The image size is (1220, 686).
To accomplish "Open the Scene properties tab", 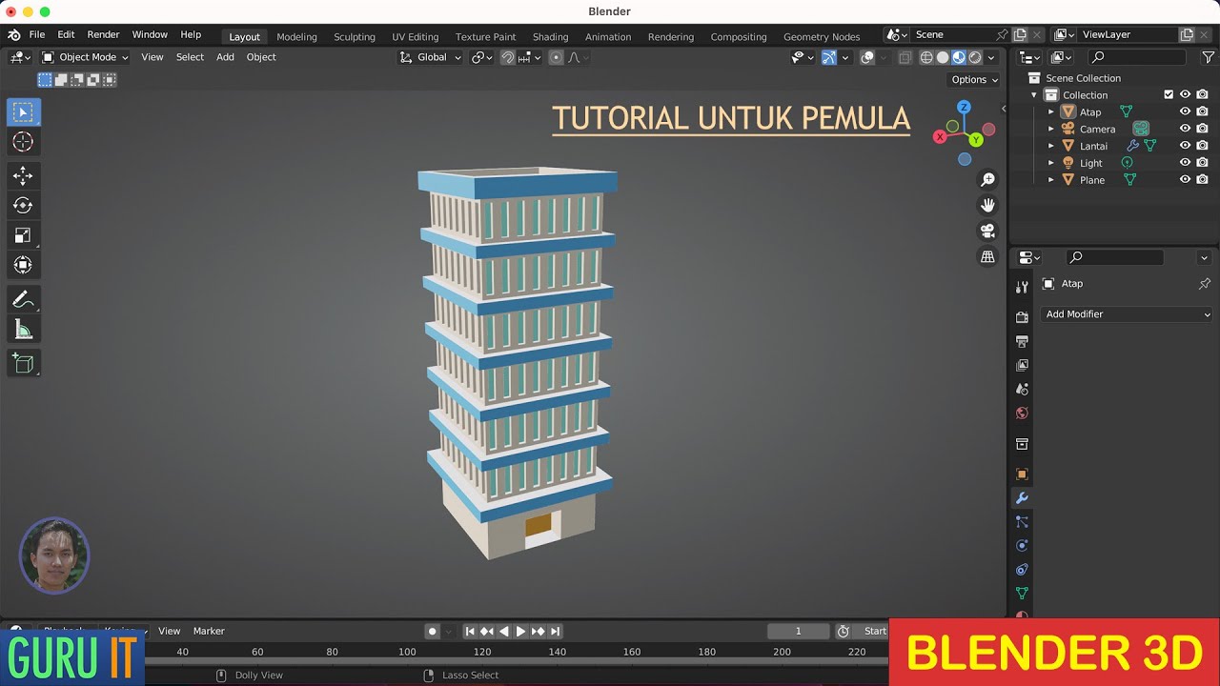I will (1022, 389).
